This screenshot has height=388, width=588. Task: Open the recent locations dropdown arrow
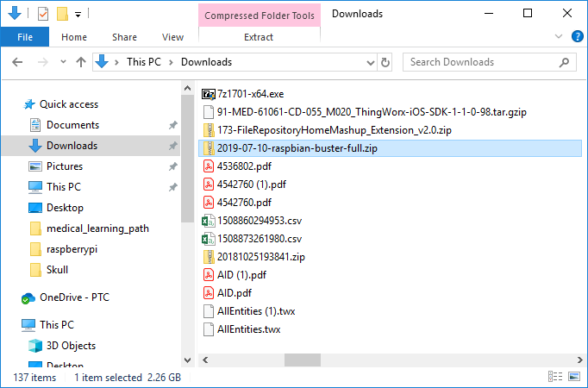click(63, 62)
